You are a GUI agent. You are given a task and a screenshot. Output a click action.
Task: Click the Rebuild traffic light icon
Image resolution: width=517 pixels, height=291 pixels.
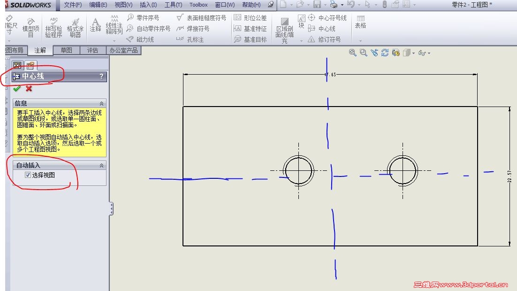click(384, 4)
